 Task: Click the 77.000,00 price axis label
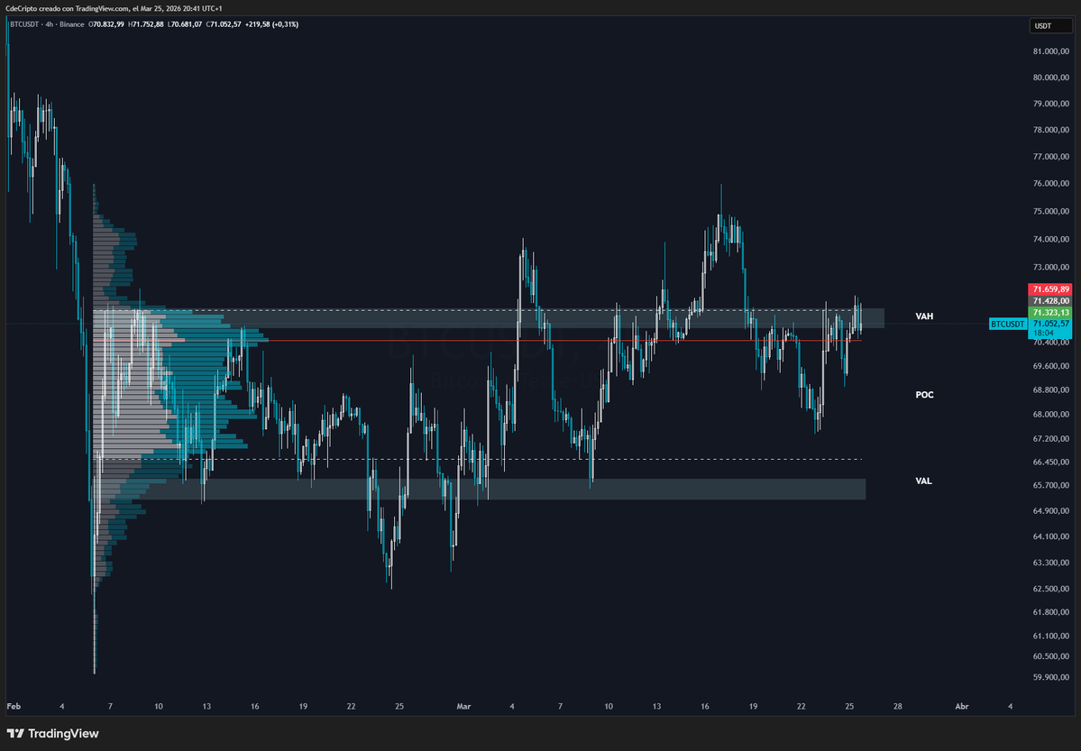pyautogui.click(x=1050, y=157)
